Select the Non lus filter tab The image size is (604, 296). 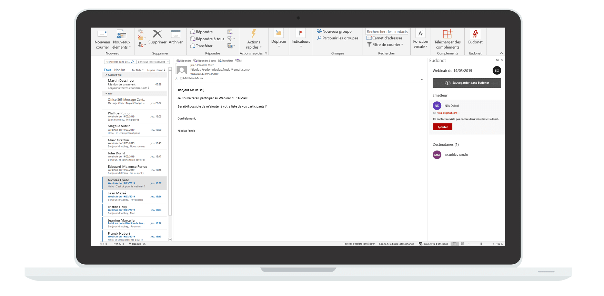[x=120, y=70]
